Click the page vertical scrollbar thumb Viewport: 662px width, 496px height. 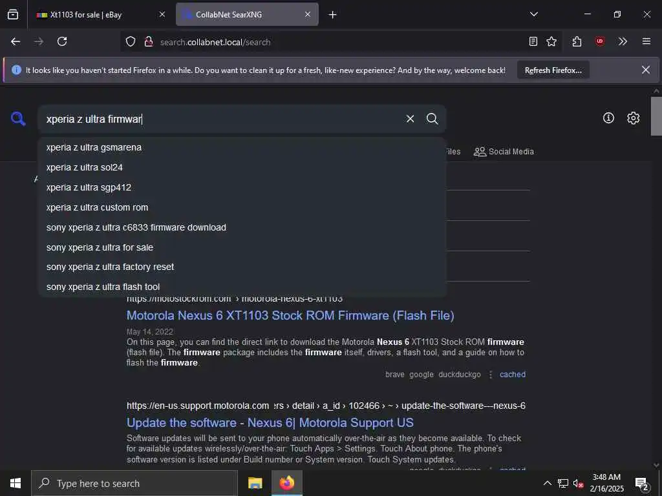pyautogui.click(x=657, y=116)
